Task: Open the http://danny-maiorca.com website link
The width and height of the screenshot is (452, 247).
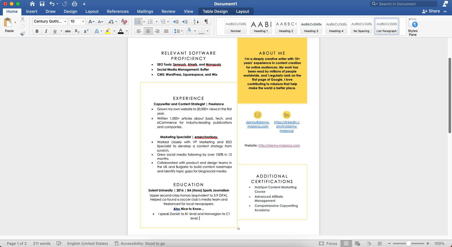Action: click(x=279, y=146)
